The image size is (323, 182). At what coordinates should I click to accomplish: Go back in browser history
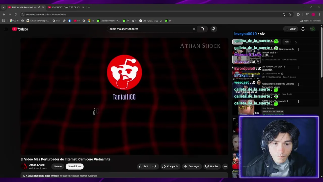4,14
